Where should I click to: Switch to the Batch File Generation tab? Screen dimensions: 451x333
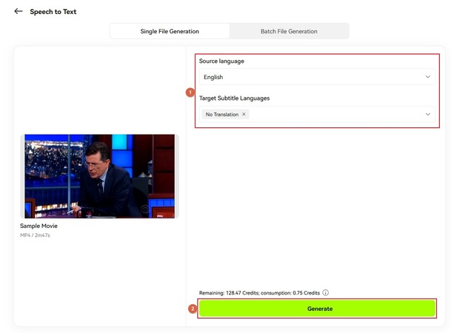(x=289, y=31)
